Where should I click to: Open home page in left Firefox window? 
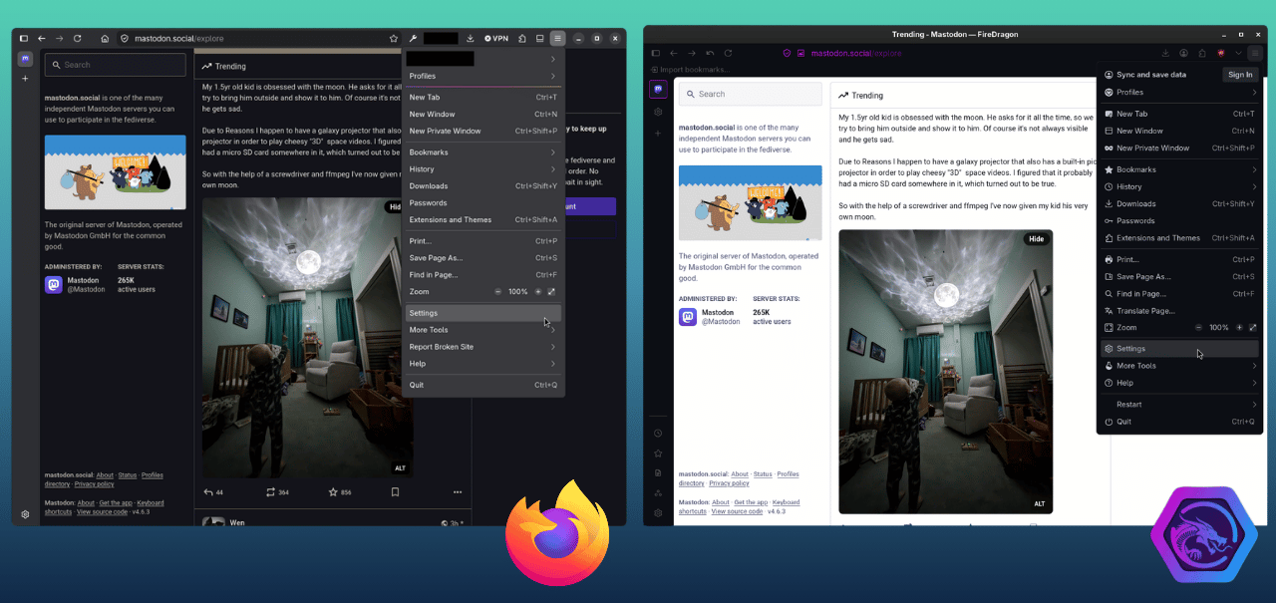(x=105, y=38)
